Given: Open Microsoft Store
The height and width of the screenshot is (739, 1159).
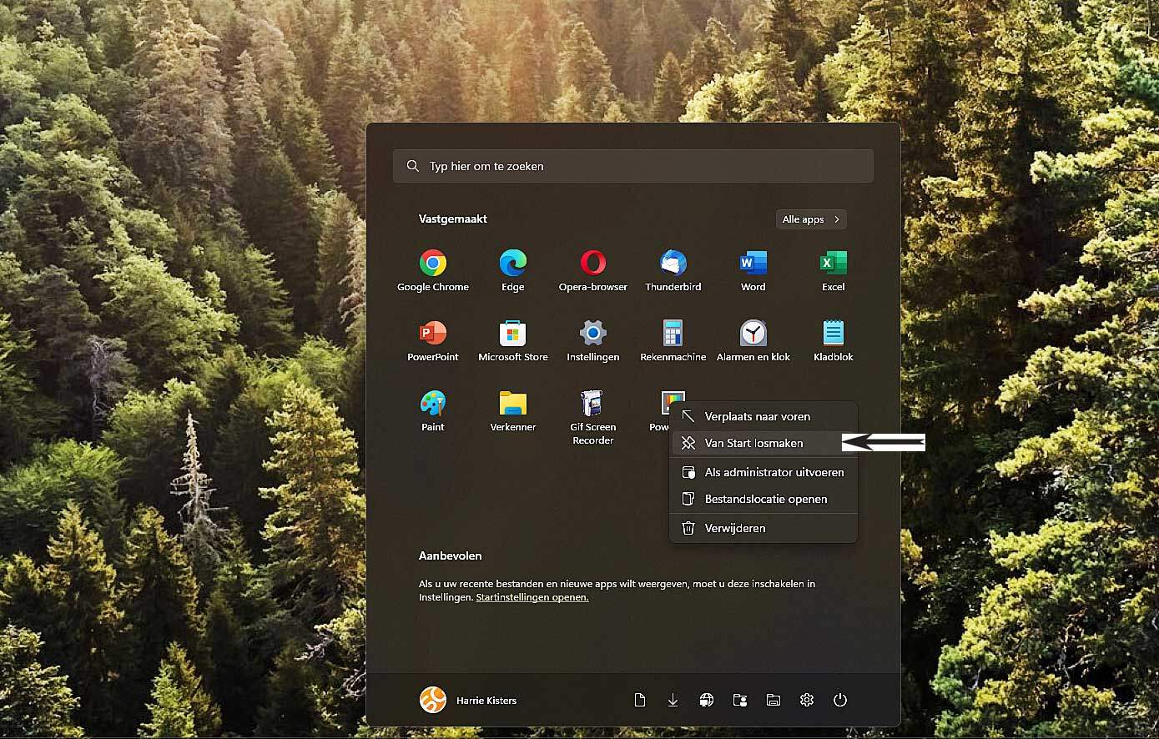Looking at the screenshot, I should click(512, 341).
